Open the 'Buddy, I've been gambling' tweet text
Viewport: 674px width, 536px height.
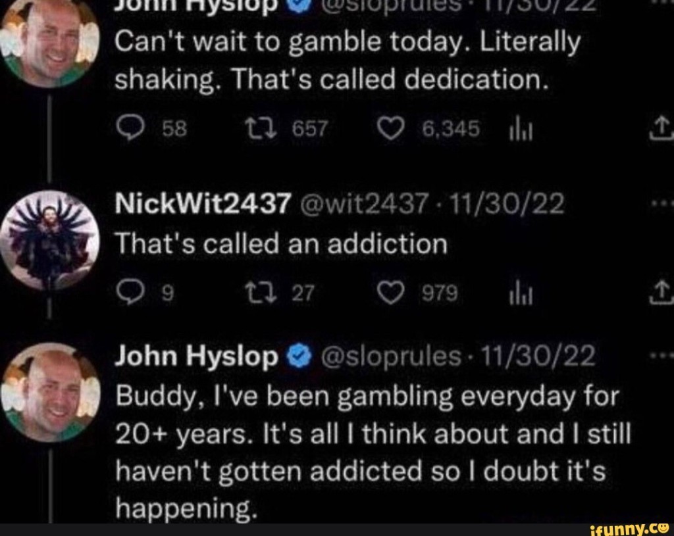coord(373,452)
